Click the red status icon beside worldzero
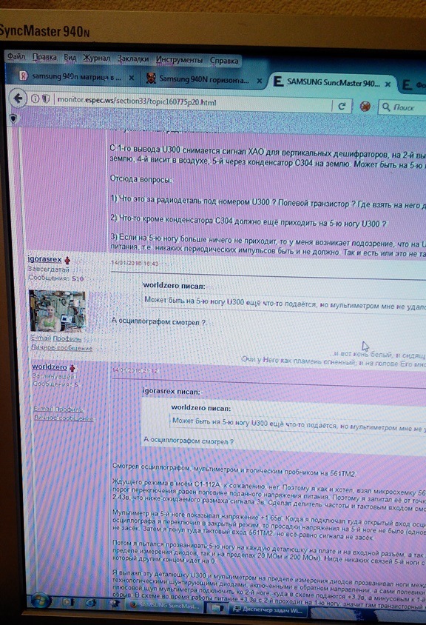This screenshot has height=625, width=426. click(72, 367)
